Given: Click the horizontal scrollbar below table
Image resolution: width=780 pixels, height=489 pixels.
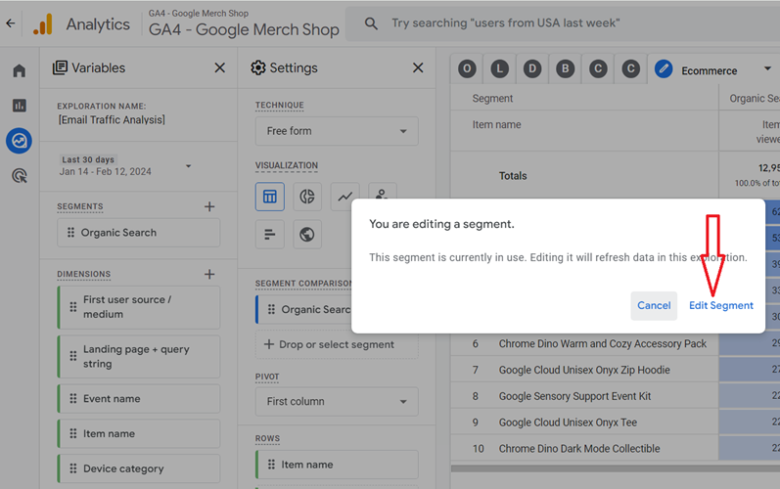Looking at the screenshot, I should pyautogui.click(x=615, y=468).
